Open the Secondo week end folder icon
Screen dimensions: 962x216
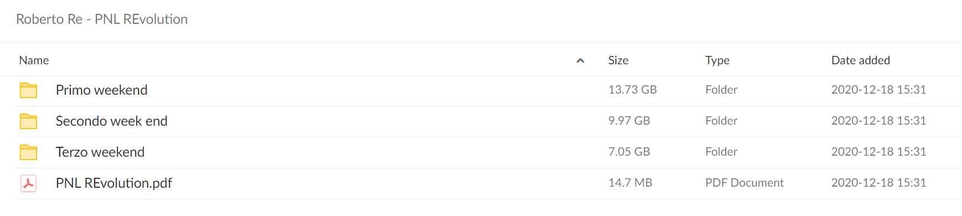point(28,121)
